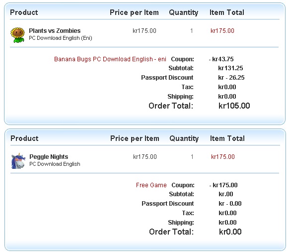This screenshot has height=252, width=288.
Task: Click the Peggle Nights quantity value 1
Action: pyautogui.click(x=192, y=157)
